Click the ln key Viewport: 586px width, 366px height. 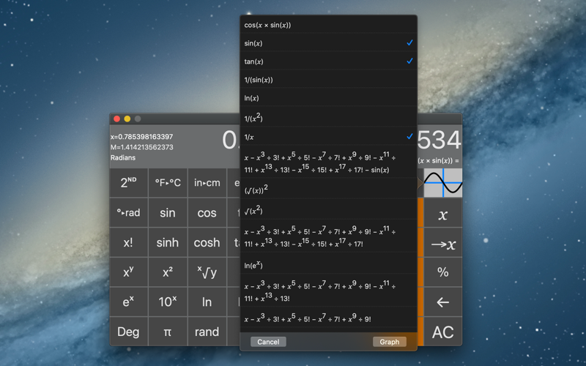207,302
